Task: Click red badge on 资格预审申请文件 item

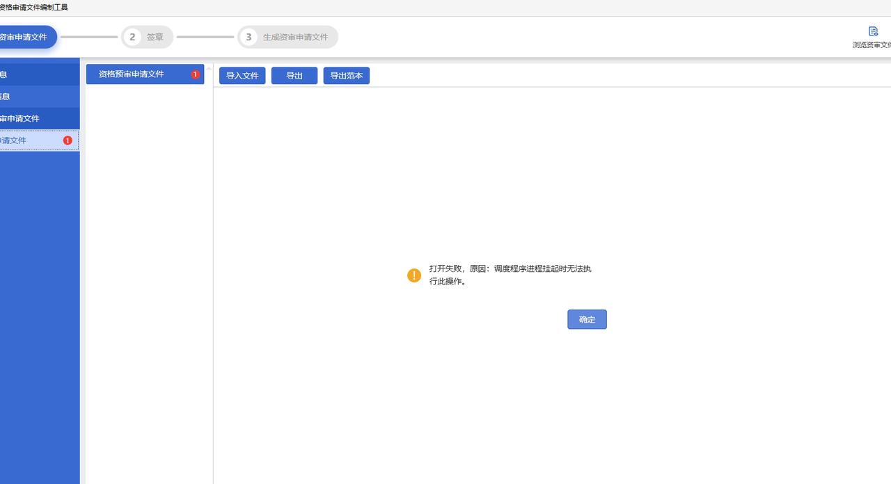Action: (x=195, y=74)
